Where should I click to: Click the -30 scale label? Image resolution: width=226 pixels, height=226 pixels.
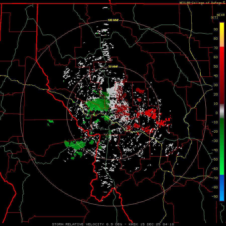tap(215, 141)
